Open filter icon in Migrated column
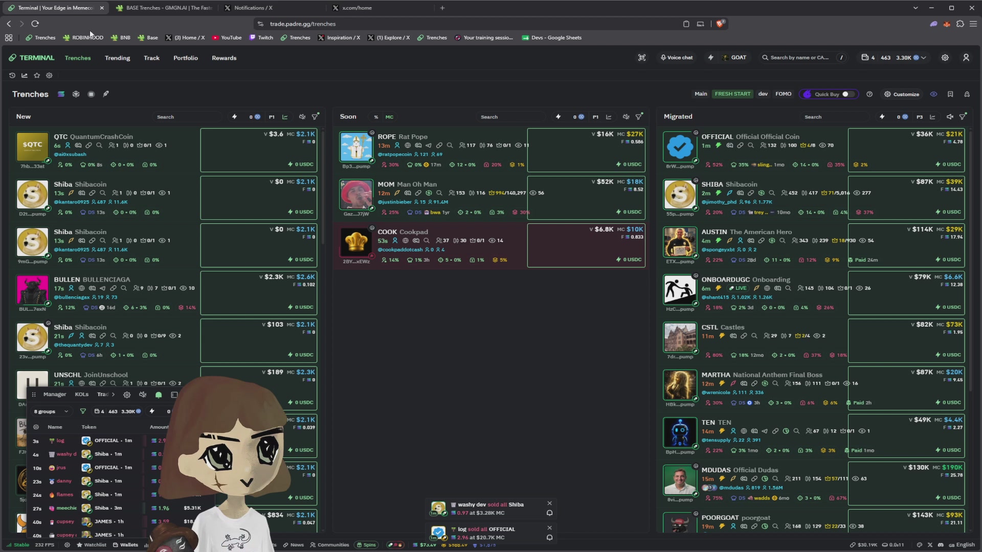 [963, 117]
